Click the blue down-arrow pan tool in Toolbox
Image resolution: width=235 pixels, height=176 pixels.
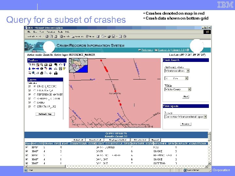coord(30,68)
